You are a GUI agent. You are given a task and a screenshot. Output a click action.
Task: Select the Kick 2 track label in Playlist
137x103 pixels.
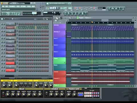click(60, 47)
